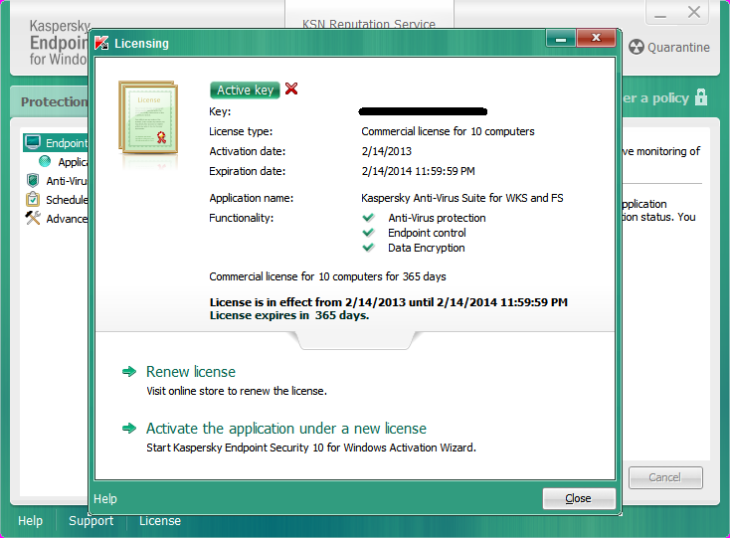Screen dimensions: 730x538
Task: Click the Active key badge
Action: pos(245,90)
